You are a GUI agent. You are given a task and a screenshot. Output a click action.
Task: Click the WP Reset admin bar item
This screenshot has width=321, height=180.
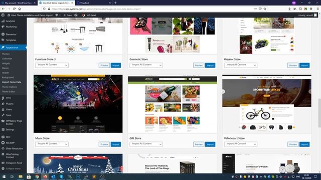pyautogui.click(x=89, y=15)
